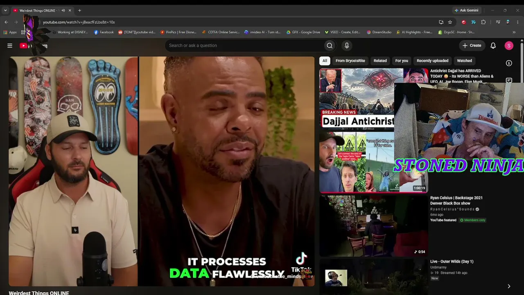Open YouTube notifications bell
The image size is (524, 295).
[493, 45]
